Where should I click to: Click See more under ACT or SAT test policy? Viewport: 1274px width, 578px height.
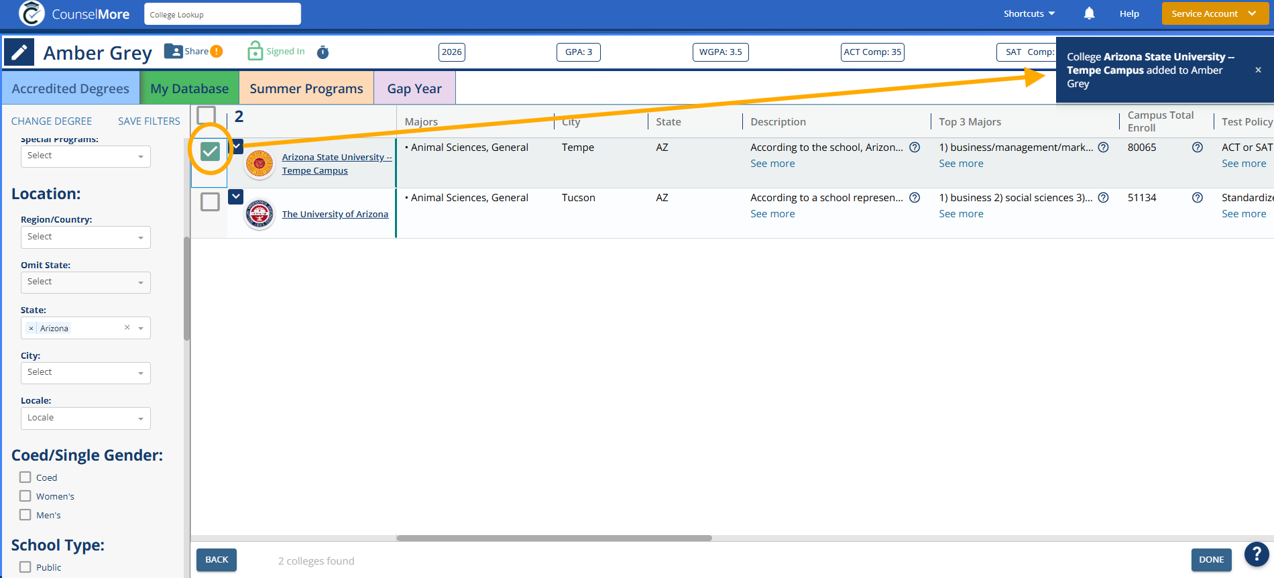[x=1244, y=164]
